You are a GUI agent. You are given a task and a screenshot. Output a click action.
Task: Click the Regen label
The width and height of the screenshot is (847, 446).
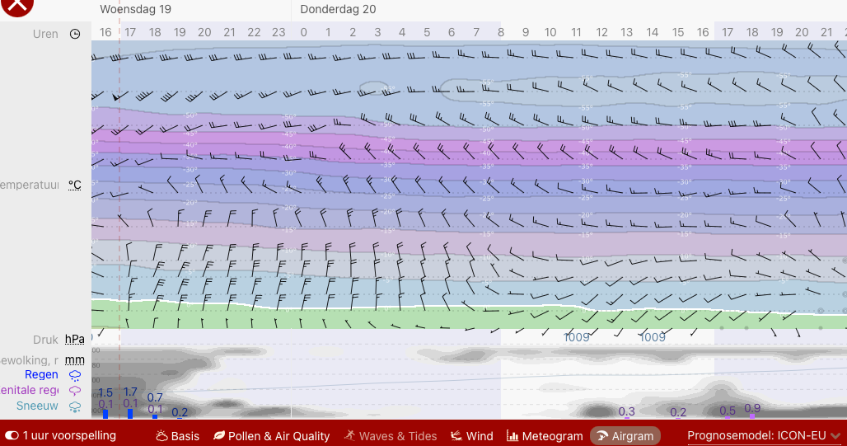click(x=41, y=374)
